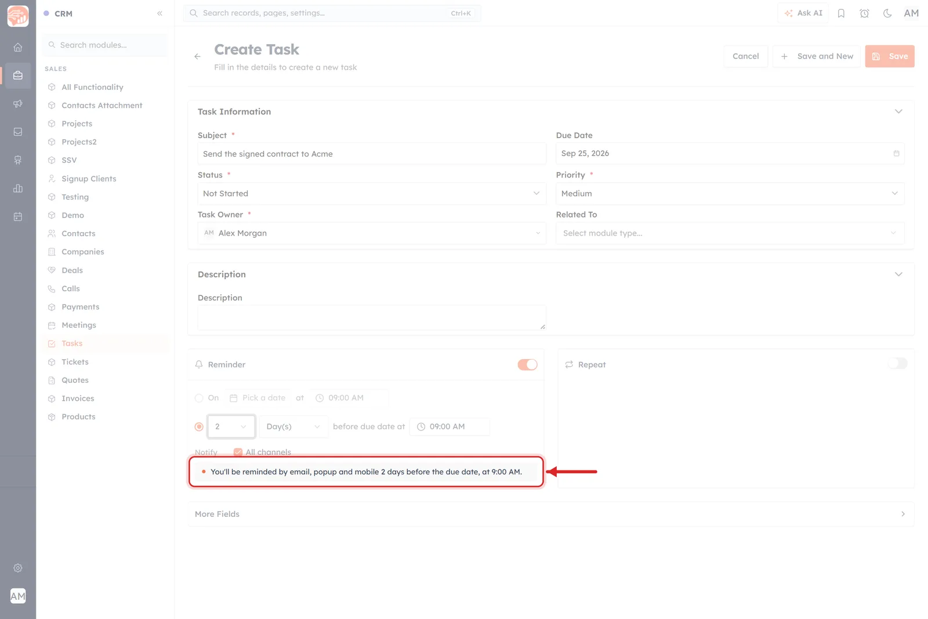The width and height of the screenshot is (928, 619).
Task: Open the Tickets module in sidebar
Action: click(75, 362)
